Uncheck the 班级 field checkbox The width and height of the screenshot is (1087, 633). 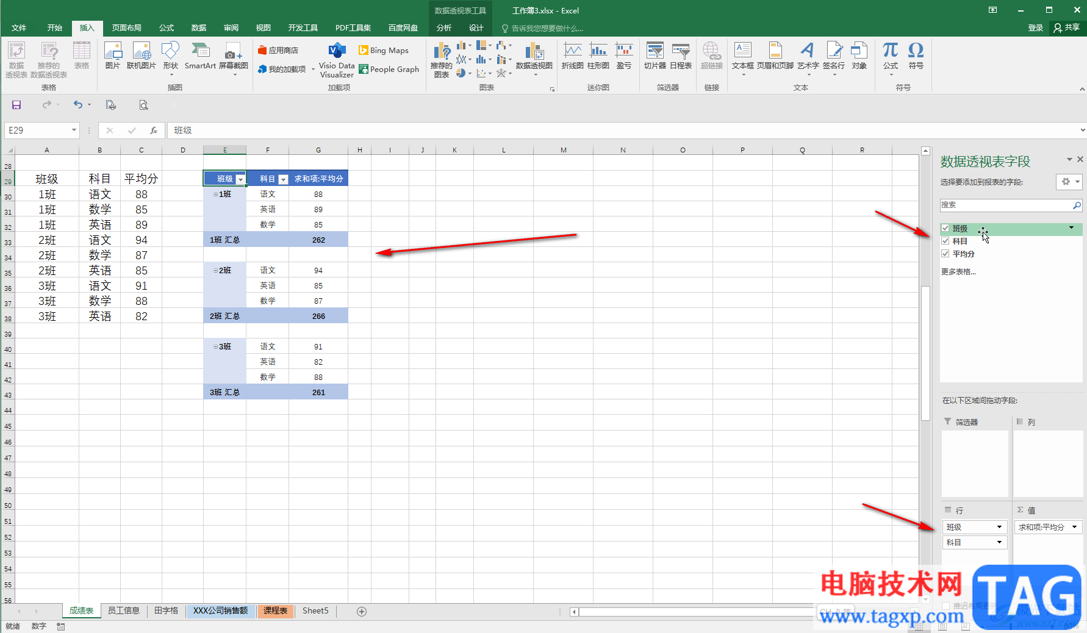pyautogui.click(x=945, y=228)
